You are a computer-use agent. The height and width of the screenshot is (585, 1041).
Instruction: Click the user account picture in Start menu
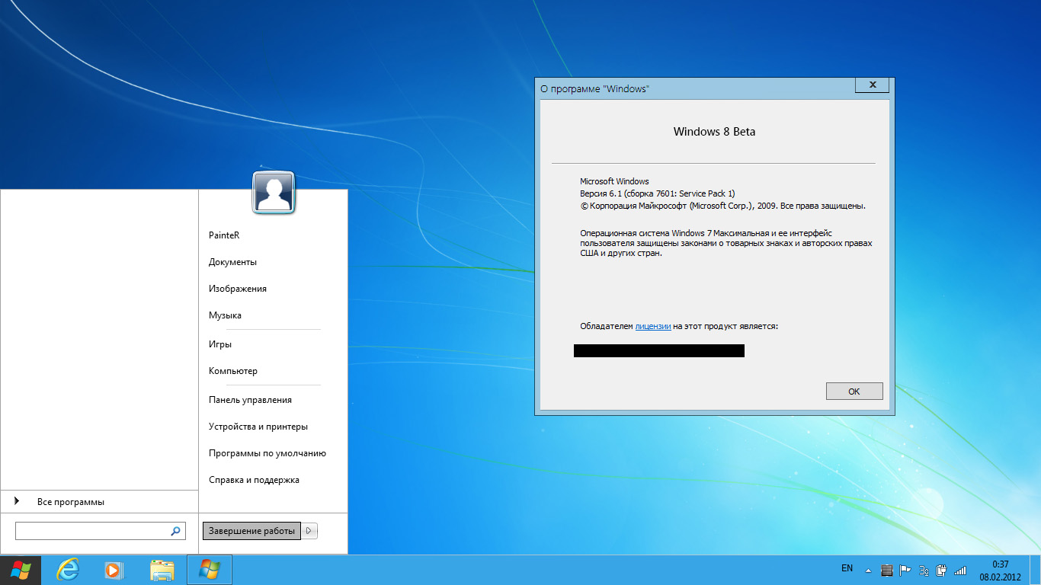point(274,192)
